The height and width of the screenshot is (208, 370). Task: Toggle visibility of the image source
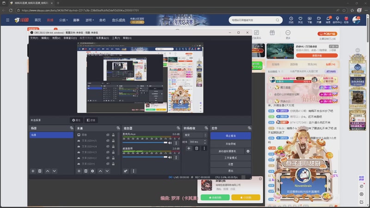(108, 135)
